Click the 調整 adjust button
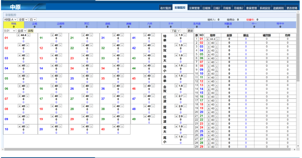Viewport: 302px width, 158px height. (30, 31)
